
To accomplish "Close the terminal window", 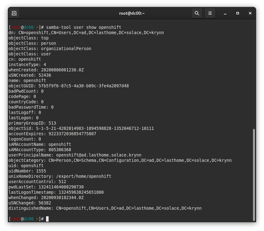I will pos(250,13).
